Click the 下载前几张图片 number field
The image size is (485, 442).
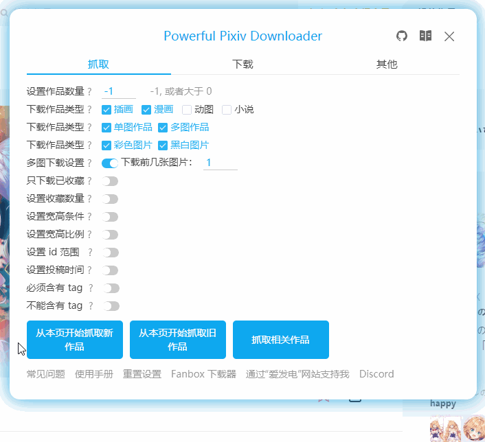[x=221, y=163]
